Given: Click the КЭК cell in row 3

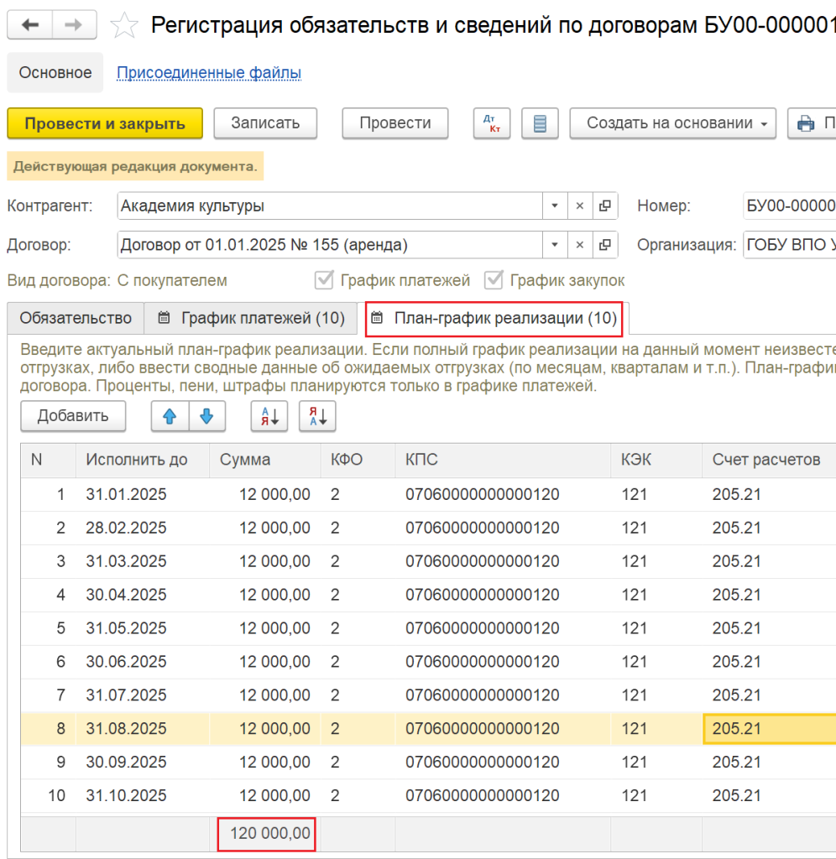Looking at the screenshot, I should tap(656, 561).
